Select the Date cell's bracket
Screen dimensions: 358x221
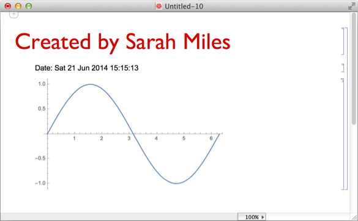(343, 68)
